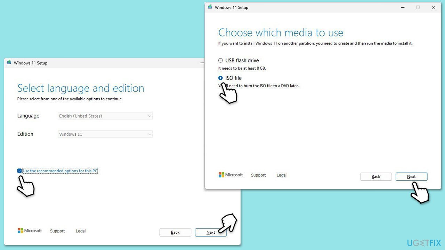Click 'It needs to be at least 8 GB.' text
The width and height of the screenshot is (445, 250).
(242, 68)
